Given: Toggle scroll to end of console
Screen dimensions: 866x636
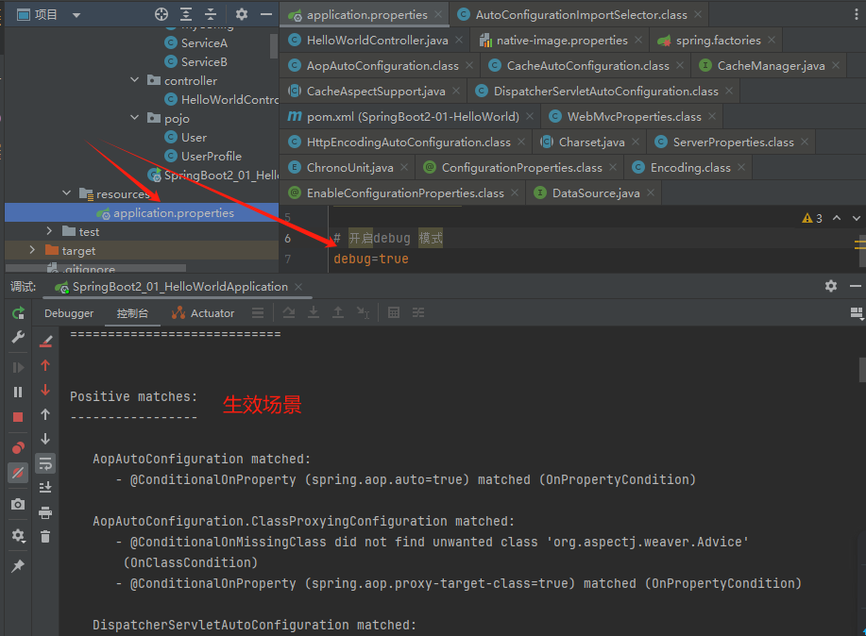Looking at the screenshot, I should pos(45,488).
